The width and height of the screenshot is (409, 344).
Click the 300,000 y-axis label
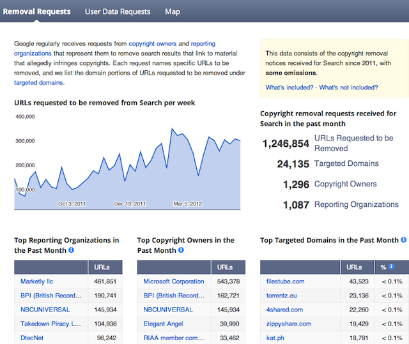pyautogui.click(x=25, y=141)
